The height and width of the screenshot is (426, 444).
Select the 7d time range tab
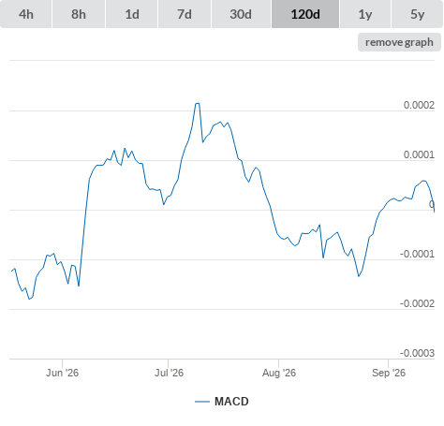pyautogui.click(x=185, y=14)
